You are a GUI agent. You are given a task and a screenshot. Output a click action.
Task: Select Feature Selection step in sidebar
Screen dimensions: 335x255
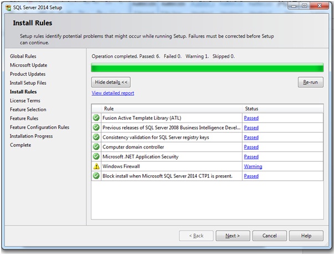pyautogui.click(x=28, y=110)
